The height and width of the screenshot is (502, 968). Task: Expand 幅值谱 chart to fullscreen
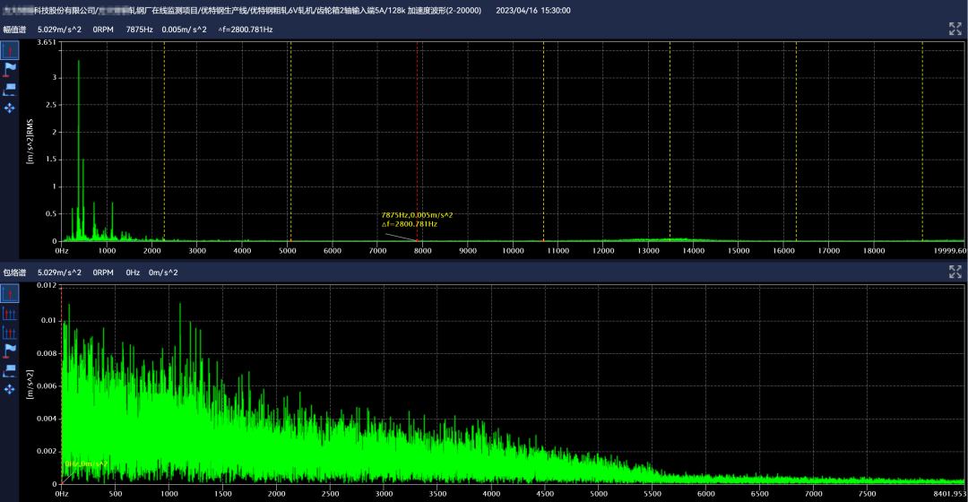tap(955, 29)
